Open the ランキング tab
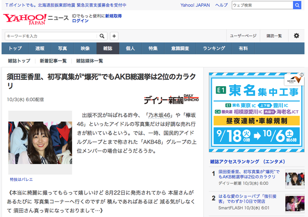The width and height of the screenshot is (308, 217). pos(214,48)
